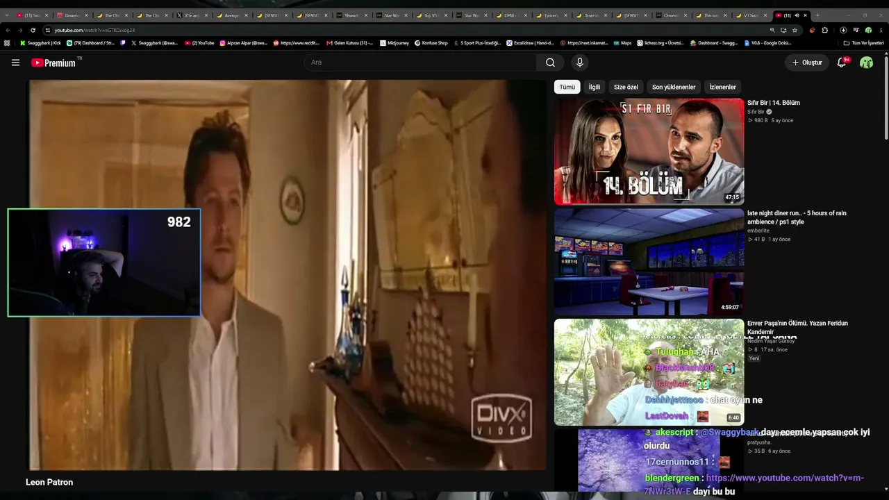Open the browser zoom magnifier icon
Viewport: 889px width, 500px height.
[772, 31]
